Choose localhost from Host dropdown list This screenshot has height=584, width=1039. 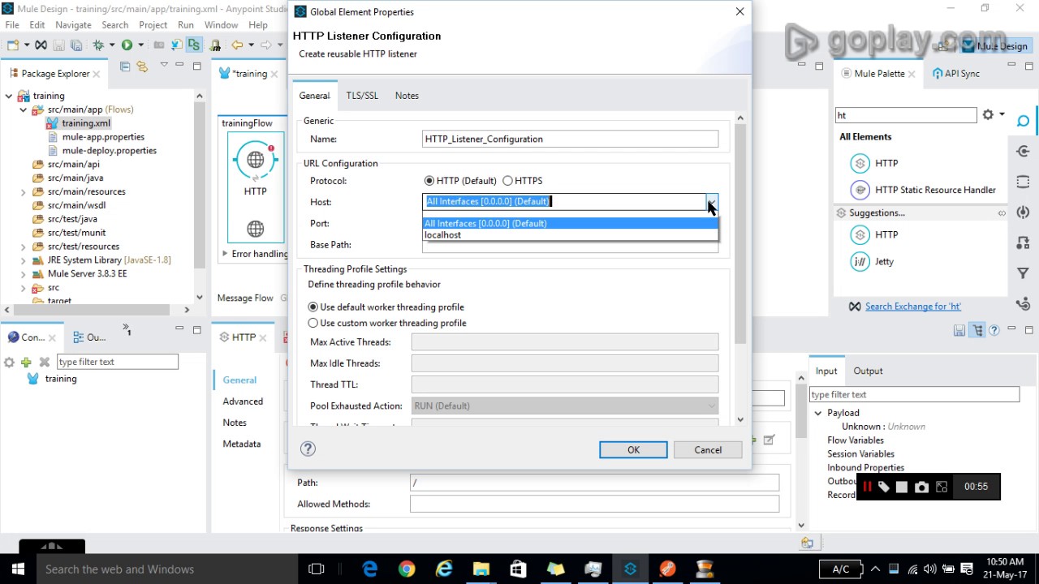click(570, 234)
